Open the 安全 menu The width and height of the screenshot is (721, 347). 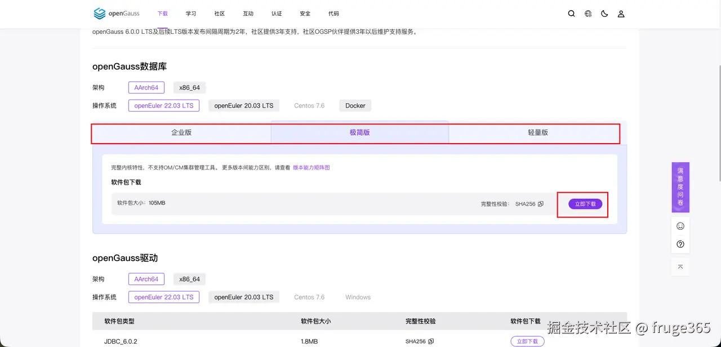click(305, 14)
